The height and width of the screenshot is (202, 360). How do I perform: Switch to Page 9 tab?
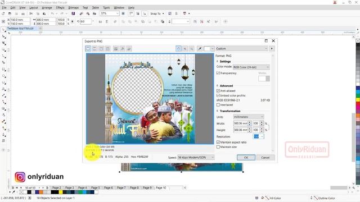tap(147, 187)
